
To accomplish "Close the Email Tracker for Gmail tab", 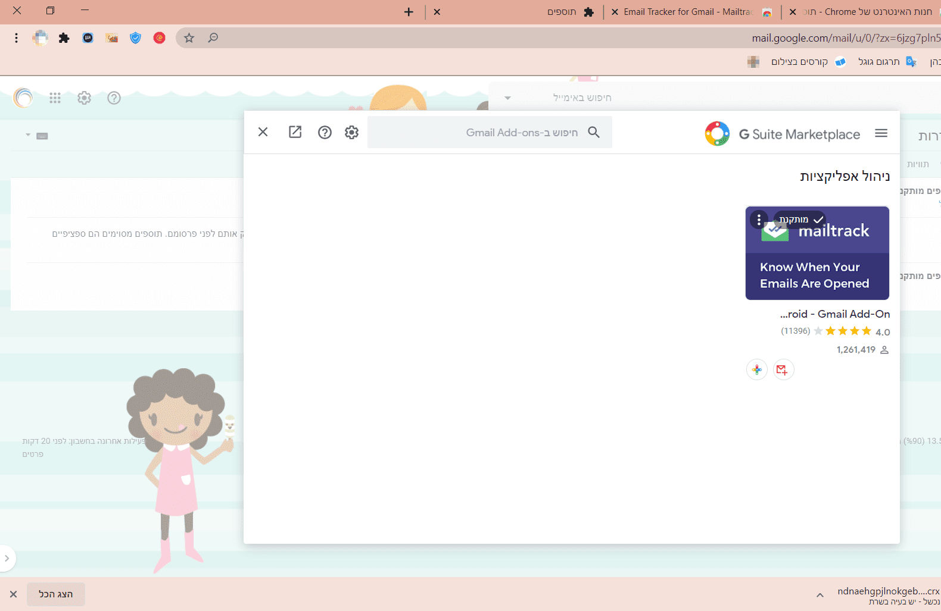I will 615,12.
